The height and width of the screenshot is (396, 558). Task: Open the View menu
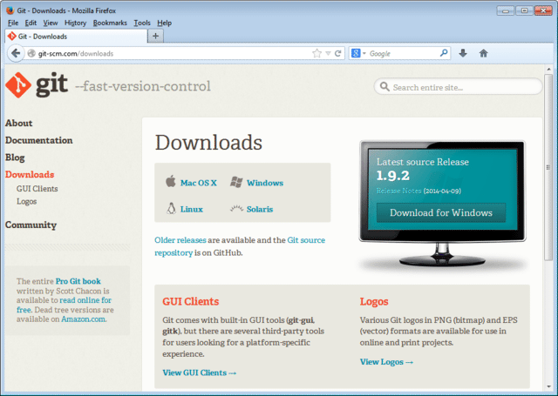click(x=51, y=23)
